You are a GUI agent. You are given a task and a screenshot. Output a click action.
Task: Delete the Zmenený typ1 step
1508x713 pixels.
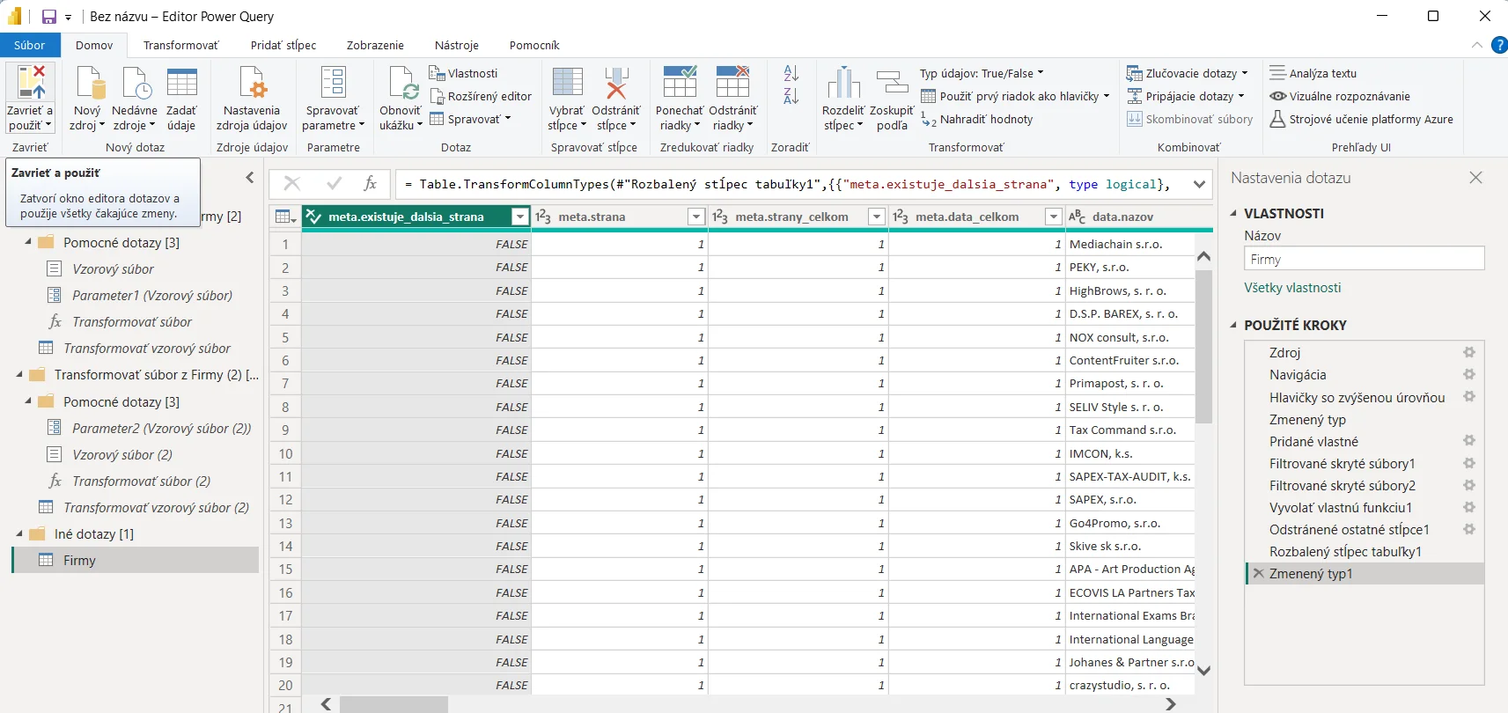pos(1259,573)
